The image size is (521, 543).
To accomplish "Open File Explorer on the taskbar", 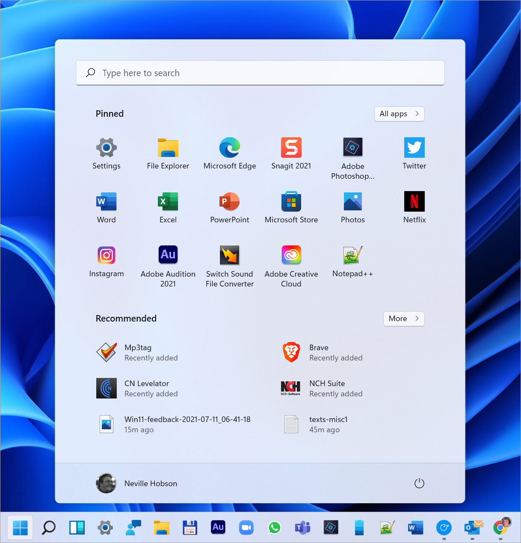I will pos(162,528).
